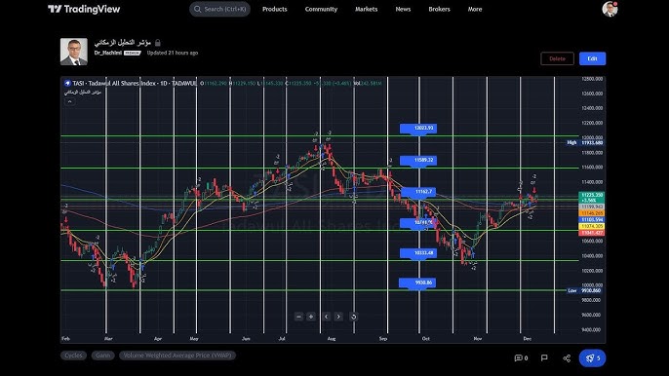The height and width of the screenshot is (376, 669).
Task: Click the Search (Ctrl+K) field
Action: 219,9
